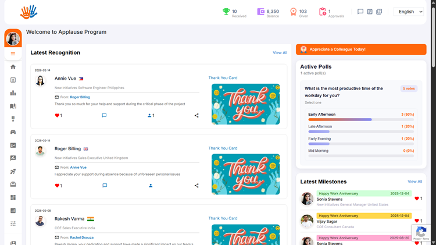The height and width of the screenshot is (245, 436).
Task: Click View All for Latest Recognition
Action: [x=280, y=53]
